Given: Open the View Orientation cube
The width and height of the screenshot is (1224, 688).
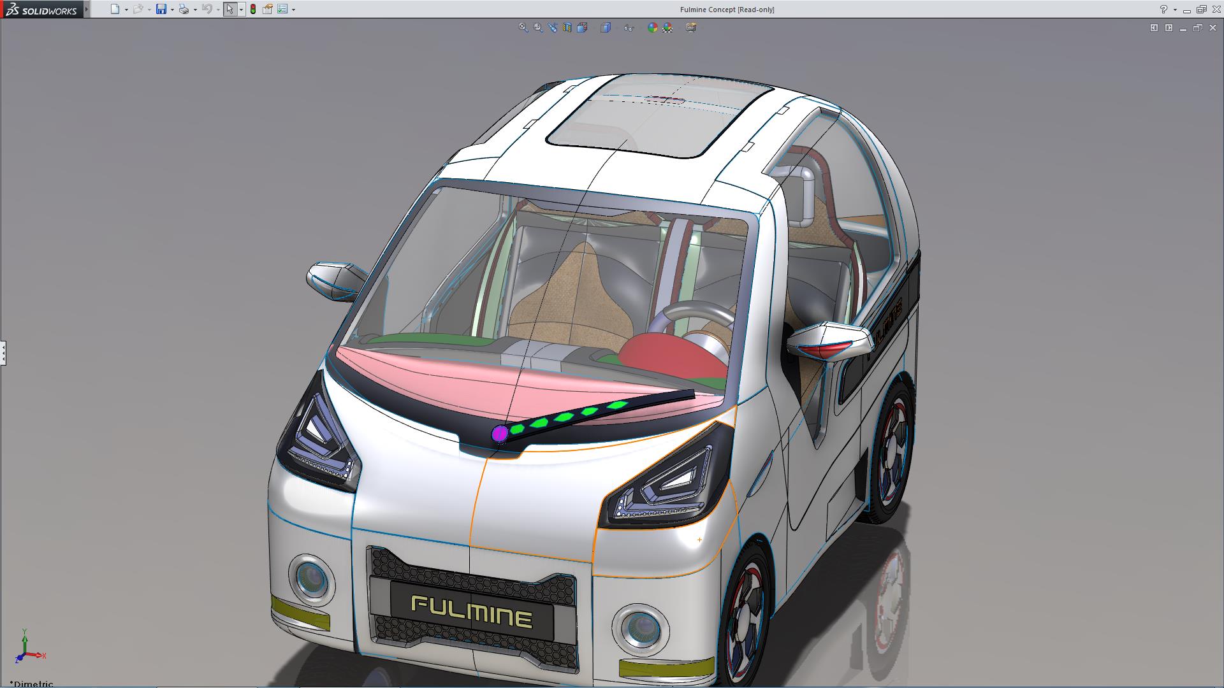Looking at the screenshot, I should pyautogui.click(x=582, y=27).
